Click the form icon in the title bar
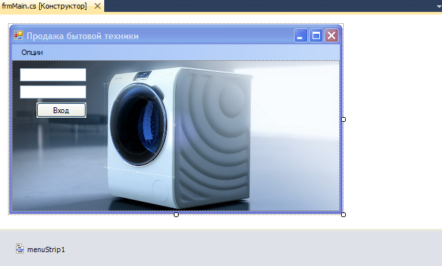 coord(19,35)
